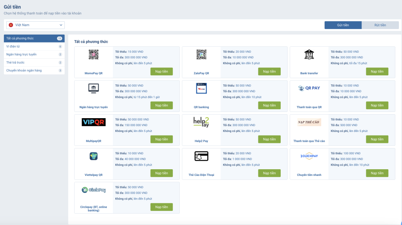Click the VIPQR MultipayQR logo
The image size is (402, 225).
click(93, 122)
